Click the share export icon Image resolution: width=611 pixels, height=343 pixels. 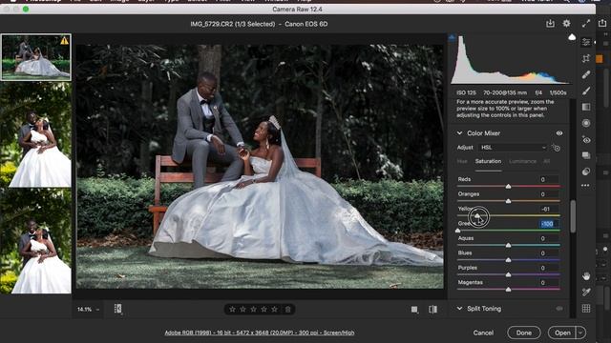(x=602, y=24)
